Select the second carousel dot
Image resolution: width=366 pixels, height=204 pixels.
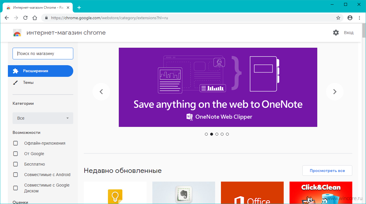[x=212, y=134]
